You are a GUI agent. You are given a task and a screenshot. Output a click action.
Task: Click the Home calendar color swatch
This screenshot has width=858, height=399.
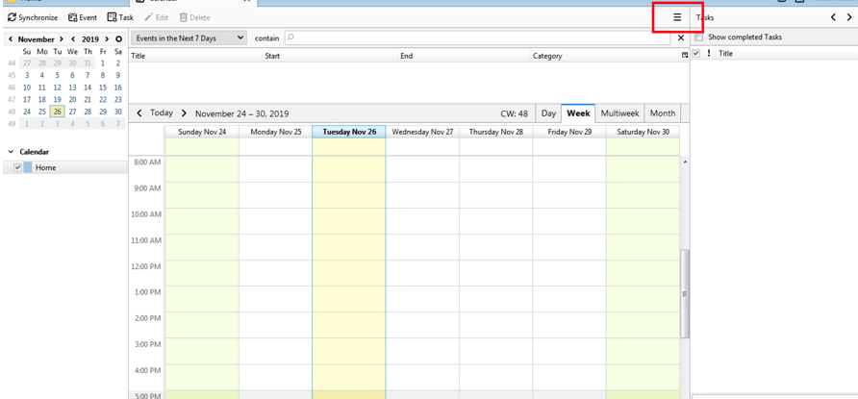pos(28,167)
